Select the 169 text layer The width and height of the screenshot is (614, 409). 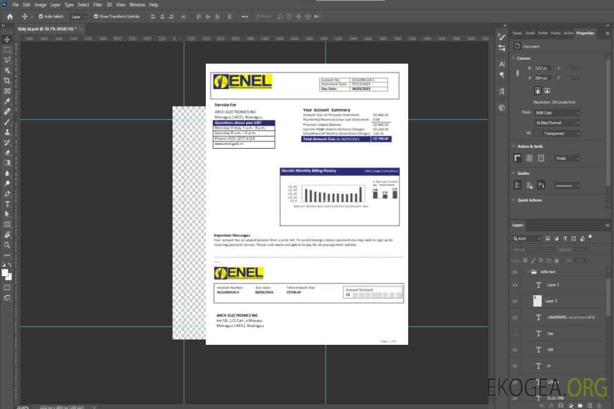click(550, 350)
